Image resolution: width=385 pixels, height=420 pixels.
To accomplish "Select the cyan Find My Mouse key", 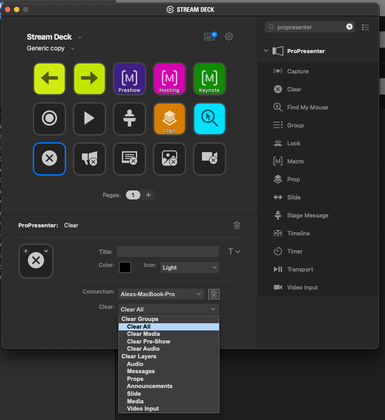I will pyautogui.click(x=210, y=119).
